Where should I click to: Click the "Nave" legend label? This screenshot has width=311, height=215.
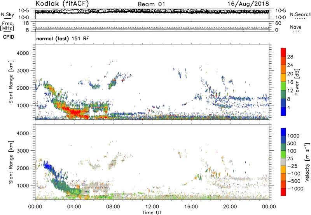pos(296,27)
